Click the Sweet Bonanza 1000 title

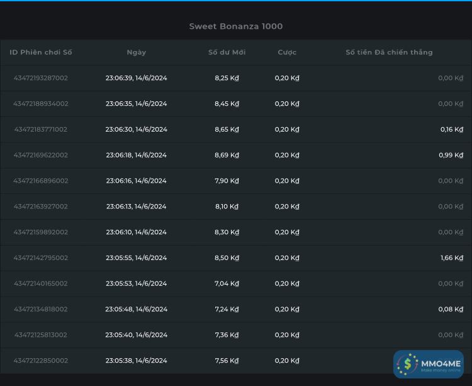[x=236, y=26]
